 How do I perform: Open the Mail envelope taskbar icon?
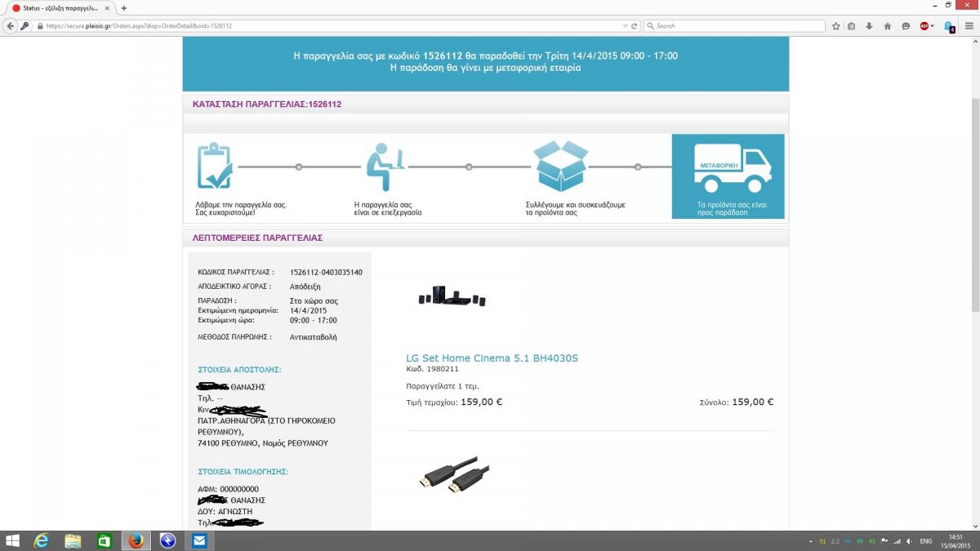pos(199,540)
